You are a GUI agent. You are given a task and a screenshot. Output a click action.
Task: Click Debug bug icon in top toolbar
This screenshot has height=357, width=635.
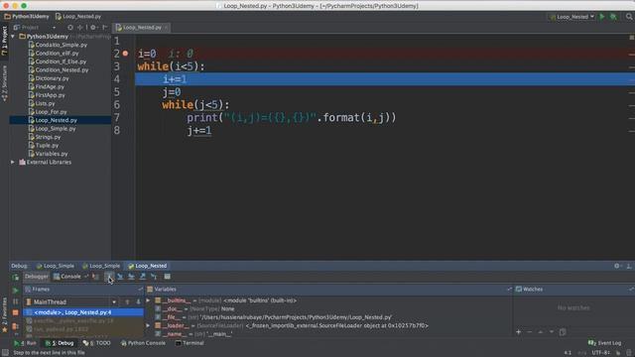[613, 17]
